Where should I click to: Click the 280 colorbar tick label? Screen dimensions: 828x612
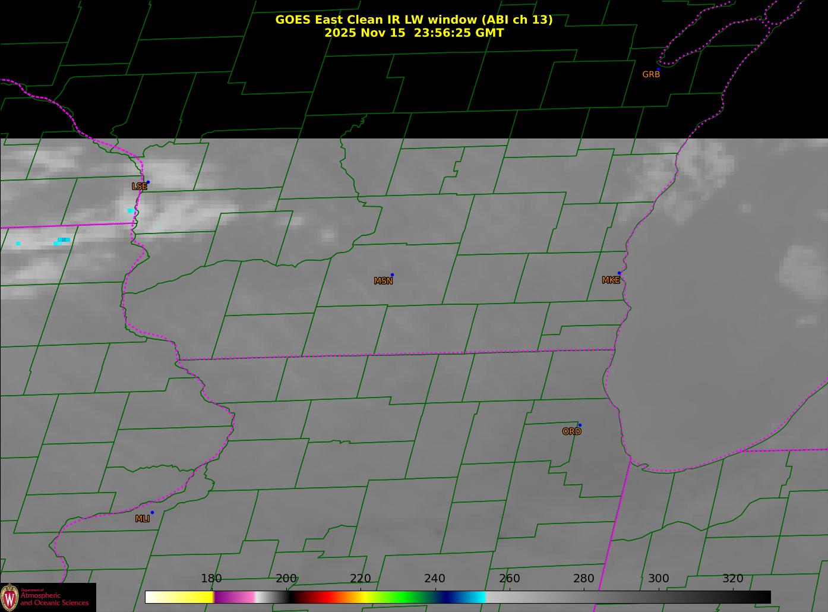[584, 579]
